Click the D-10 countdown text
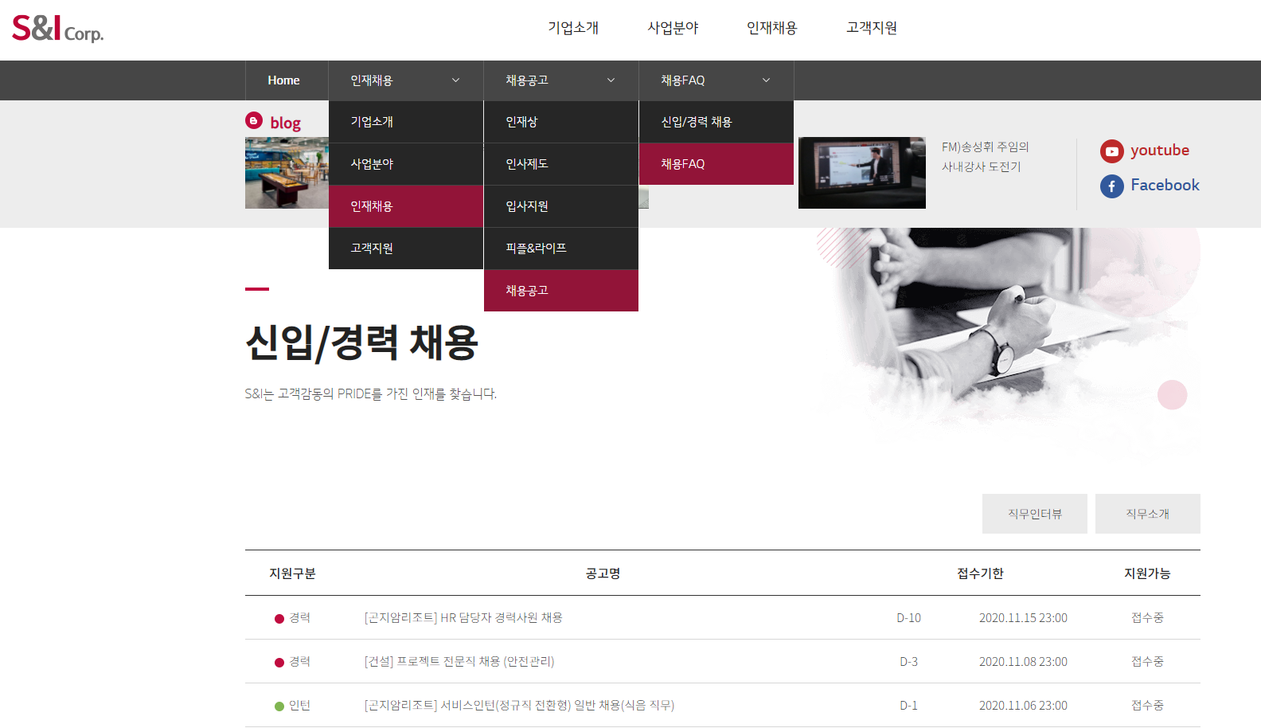 pyautogui.click(x=908, y=618)
